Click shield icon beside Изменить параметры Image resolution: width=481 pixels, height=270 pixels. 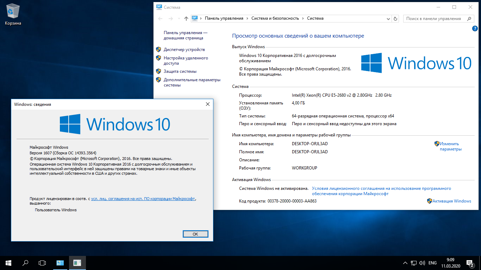437,143
